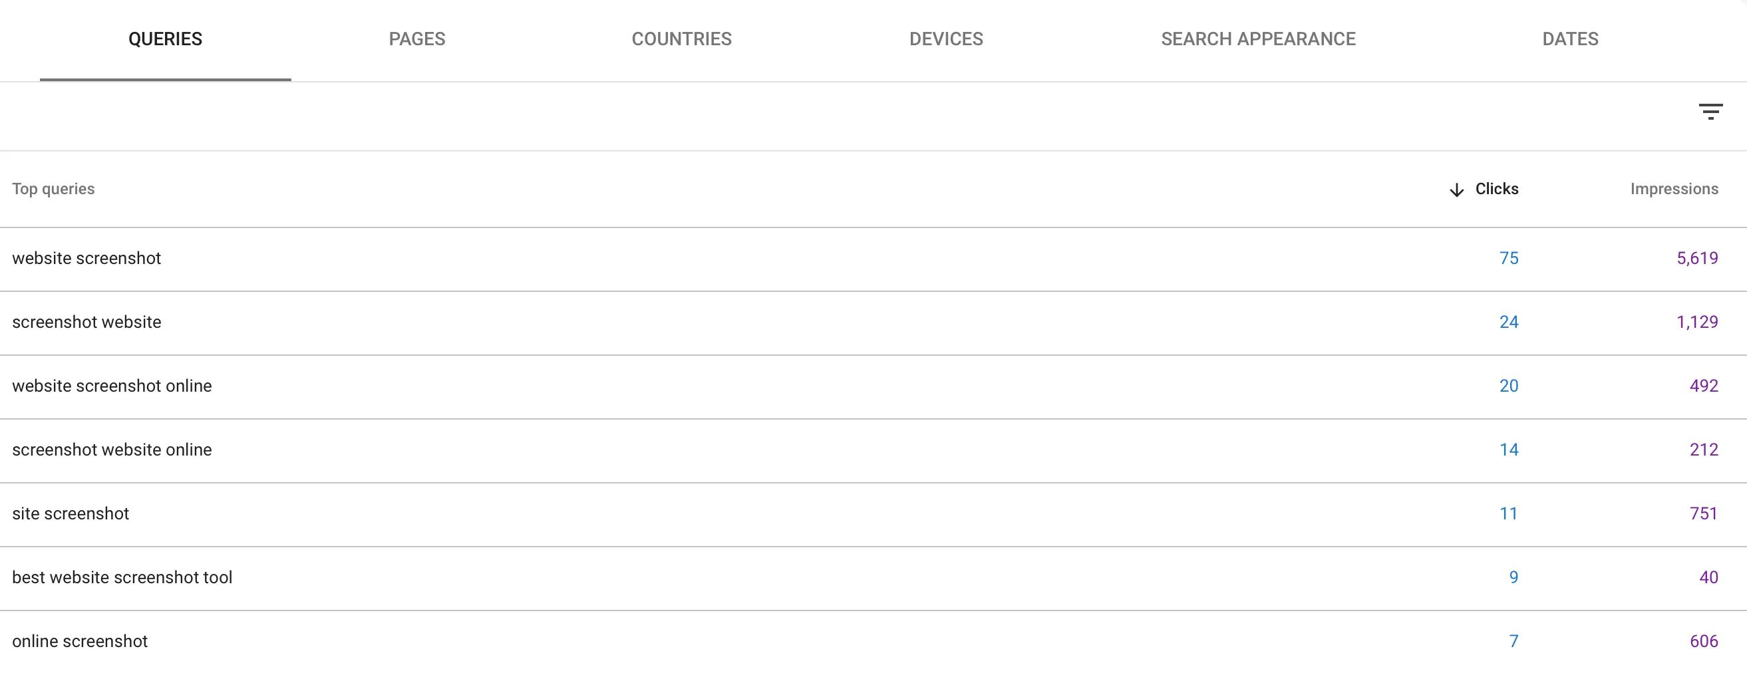Select the query 'website screenshot'

pos(86,257)
